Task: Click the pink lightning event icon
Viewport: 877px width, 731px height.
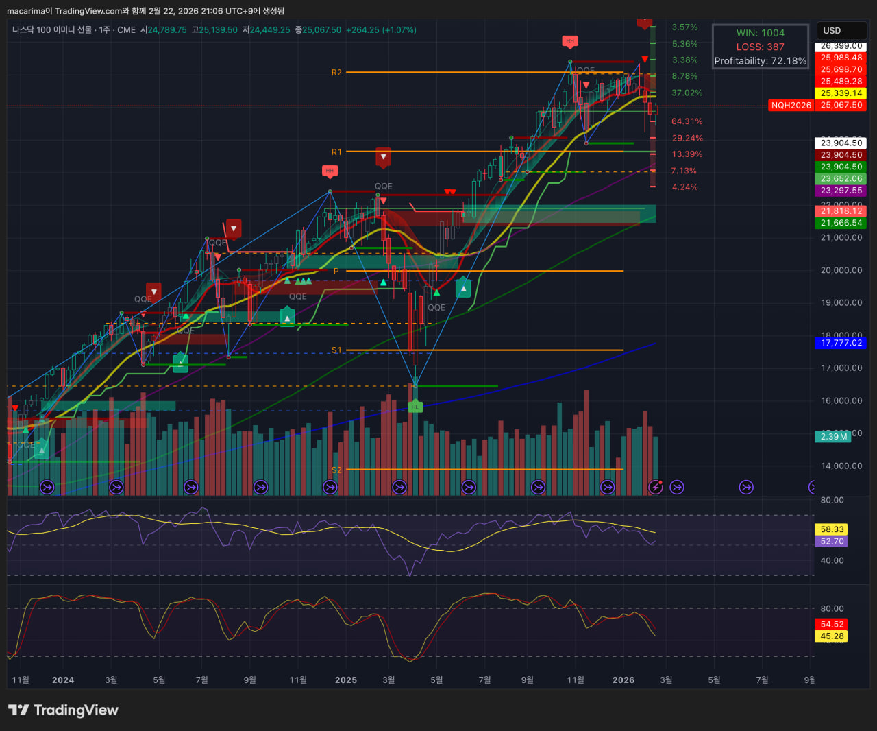Action: (x=656, y=487)
